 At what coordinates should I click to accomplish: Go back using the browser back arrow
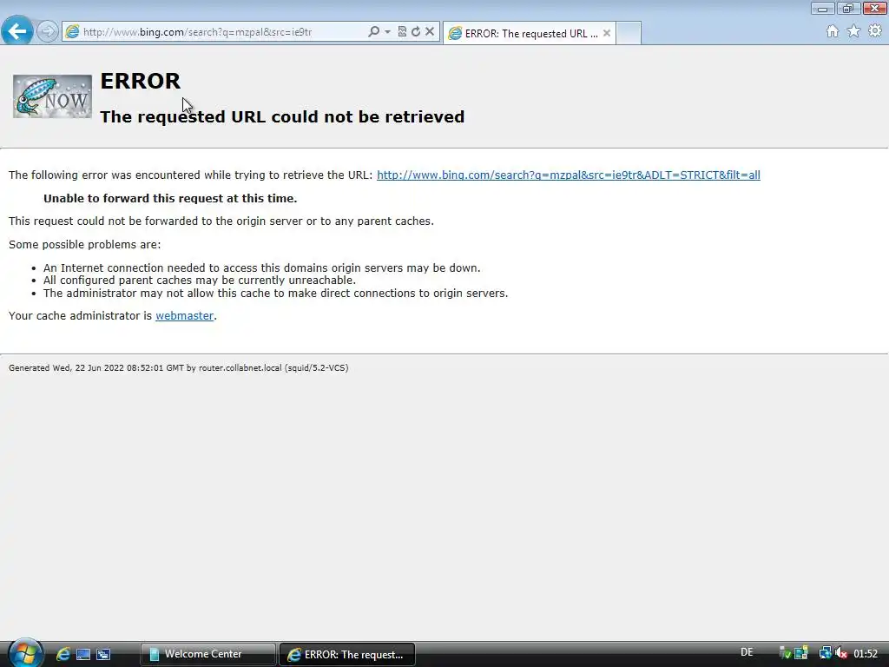click(17, 30)
